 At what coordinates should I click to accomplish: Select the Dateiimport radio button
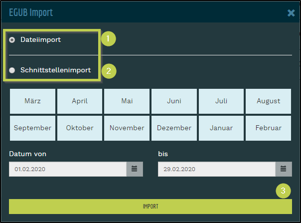[12, 39]
